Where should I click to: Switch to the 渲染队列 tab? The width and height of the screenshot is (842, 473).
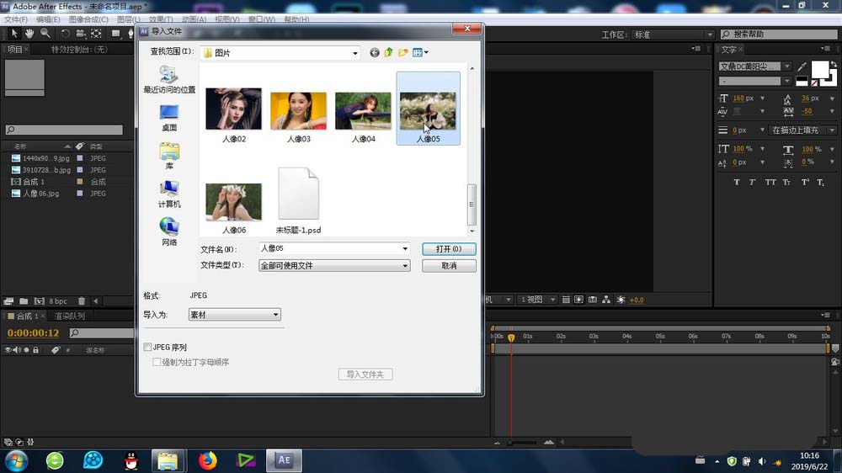pyautogui.click(x=69, y=316)
